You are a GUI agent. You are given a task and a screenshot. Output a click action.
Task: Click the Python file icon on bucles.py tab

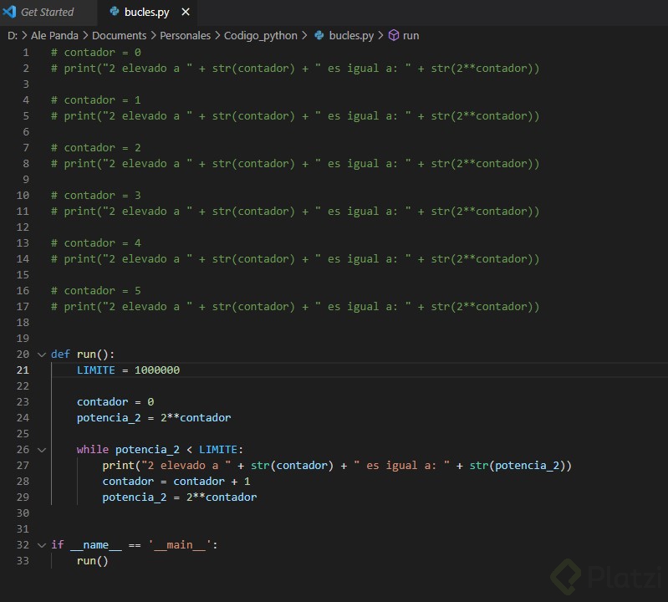click(115, 12)
